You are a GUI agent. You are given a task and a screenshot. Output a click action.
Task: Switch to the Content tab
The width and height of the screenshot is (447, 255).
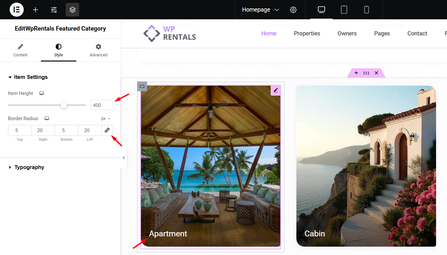[20, 51]
